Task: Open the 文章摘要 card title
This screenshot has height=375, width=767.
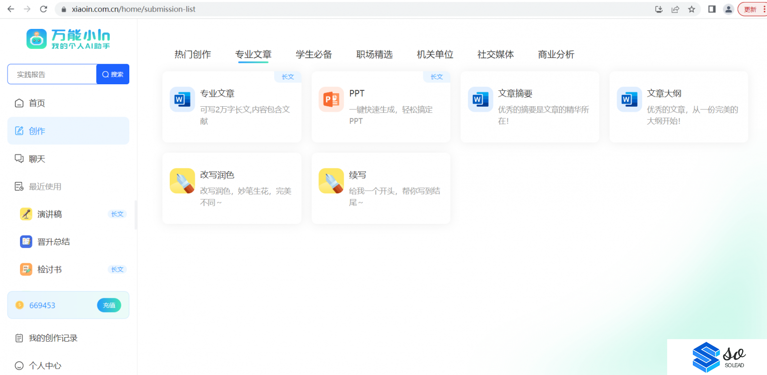Action: click(x=515, y=93)
